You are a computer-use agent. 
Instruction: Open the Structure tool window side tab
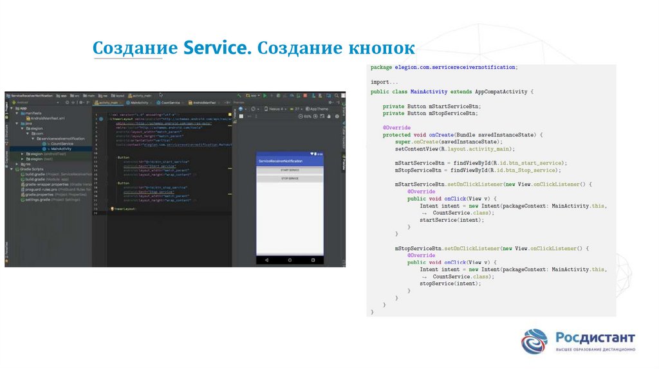point(6,135)
